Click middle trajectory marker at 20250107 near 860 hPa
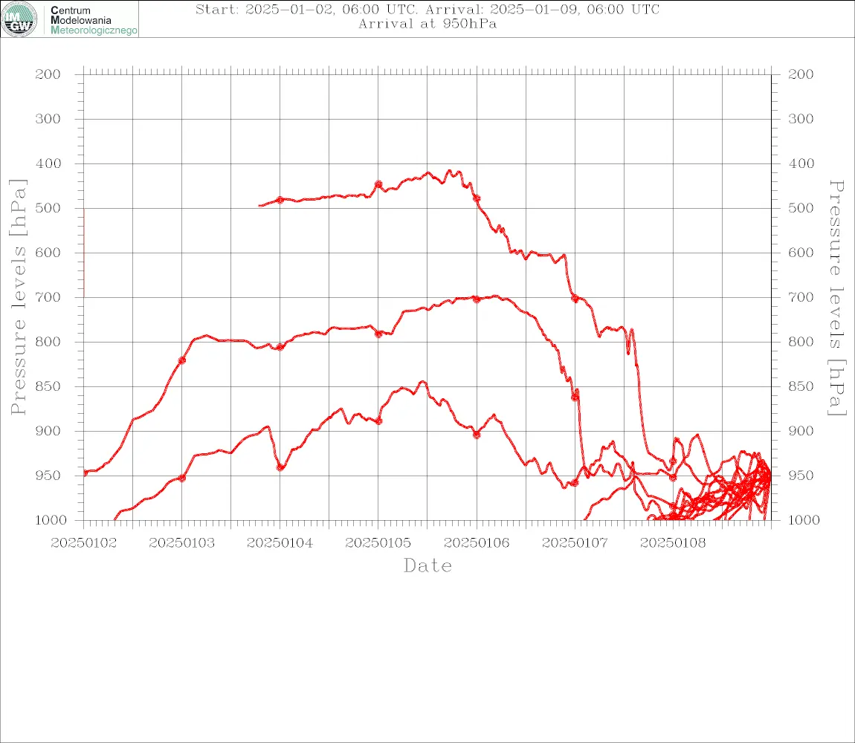The height and width of the screenshot is (743, 855). [x=575, y=397]
